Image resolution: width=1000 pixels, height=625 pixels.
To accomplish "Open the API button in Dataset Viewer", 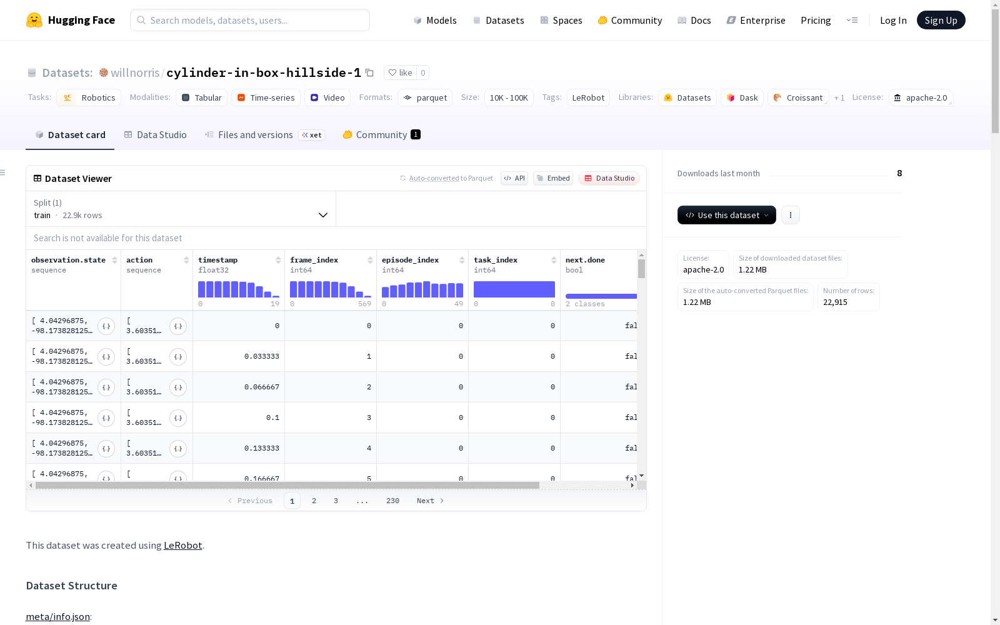I will pos(514,178).
